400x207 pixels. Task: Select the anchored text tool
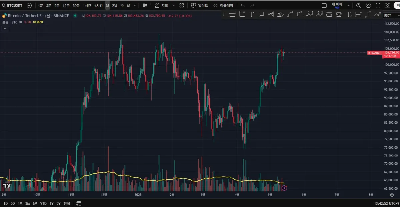coord(349,14)
